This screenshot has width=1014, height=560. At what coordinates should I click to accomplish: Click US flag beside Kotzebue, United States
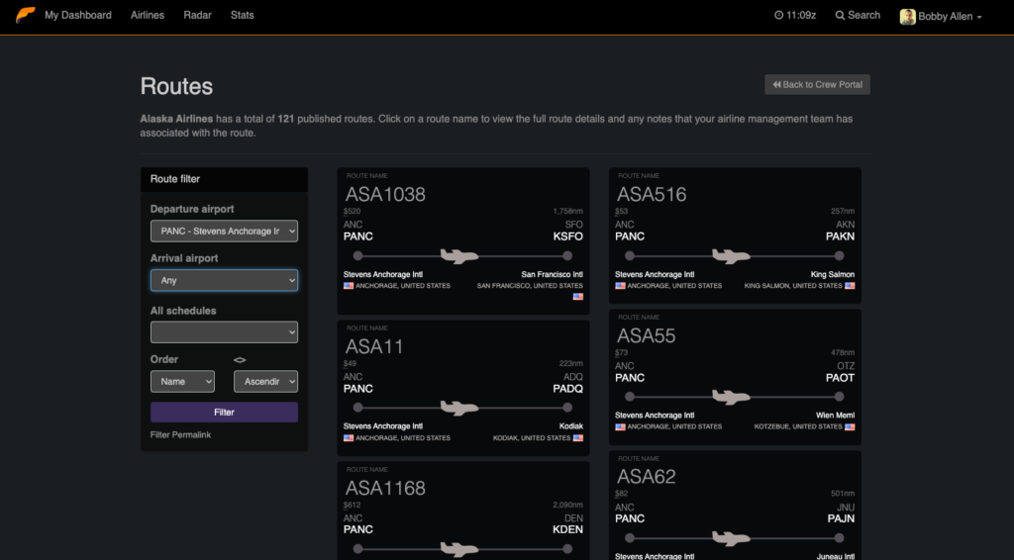pyautogui.click(x=850, y=426)
